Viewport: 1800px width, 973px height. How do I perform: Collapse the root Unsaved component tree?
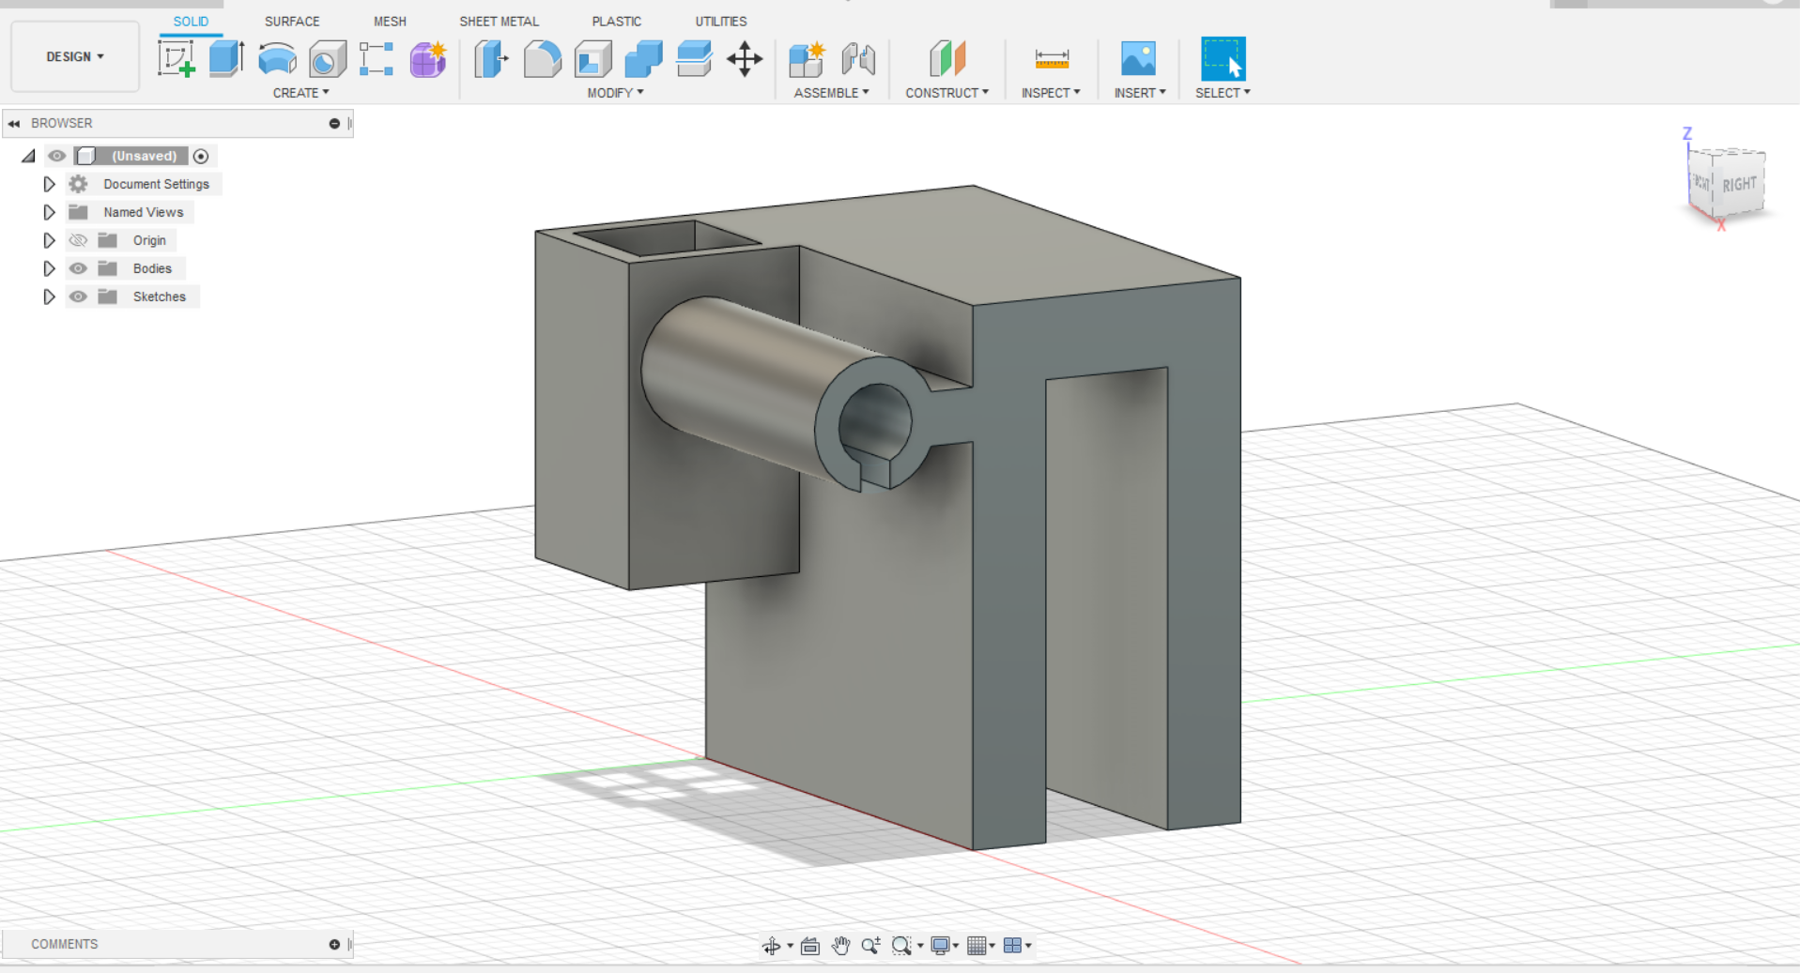(x=29, y=156)
